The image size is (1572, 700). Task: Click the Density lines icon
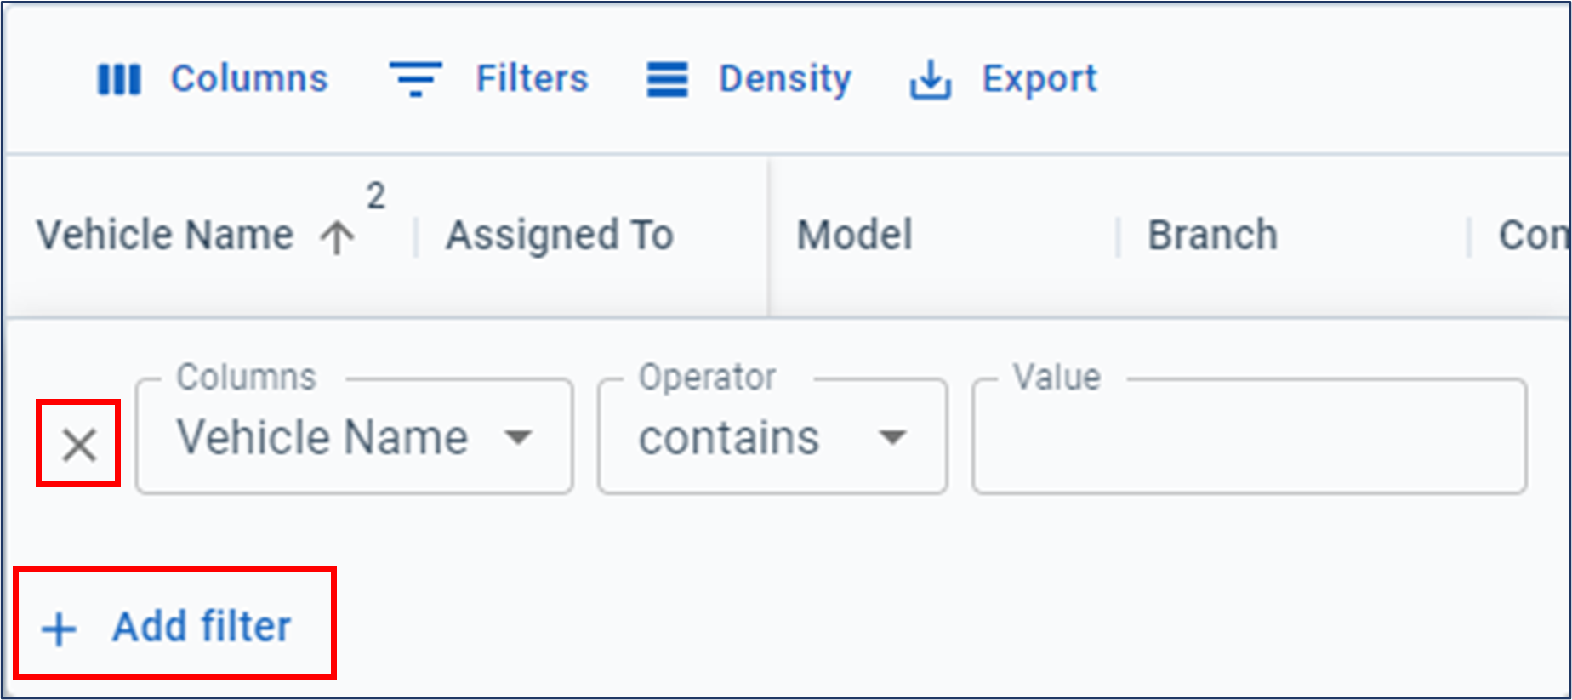pos(667,80)
